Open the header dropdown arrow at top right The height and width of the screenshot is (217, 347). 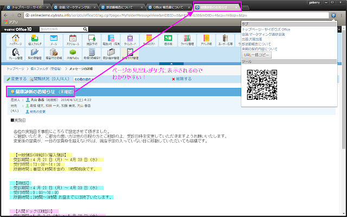[x=339, y=29]
